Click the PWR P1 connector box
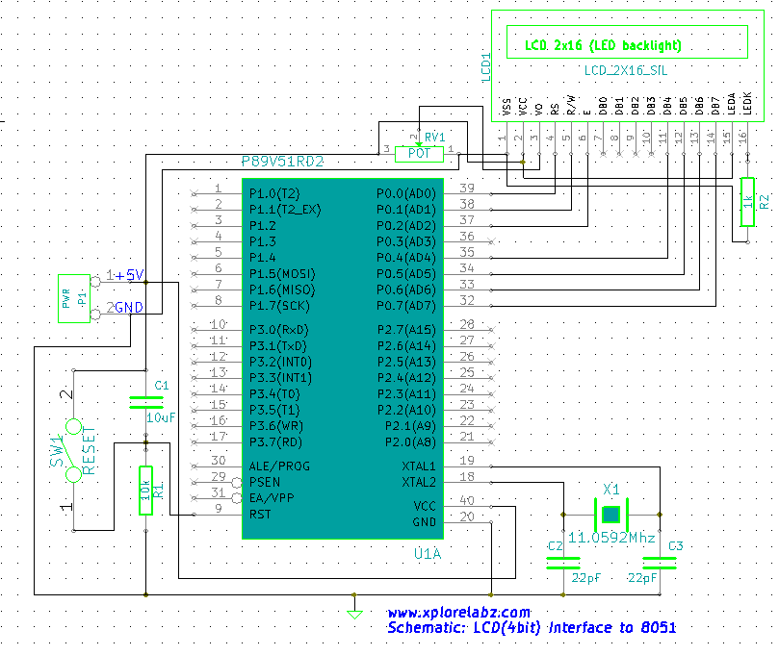Image resolution: width=779 pixels, height=655 pixels. pos(74,298)
